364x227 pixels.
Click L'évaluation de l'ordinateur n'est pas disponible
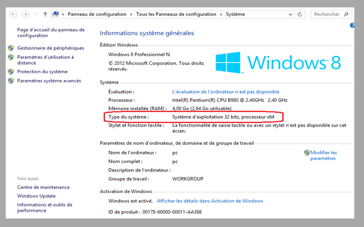(x=226, y=91)
